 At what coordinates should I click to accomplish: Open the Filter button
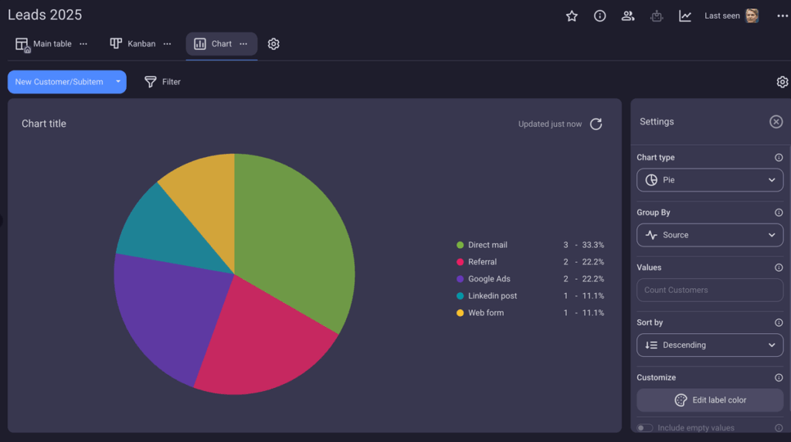coord(162,82)
